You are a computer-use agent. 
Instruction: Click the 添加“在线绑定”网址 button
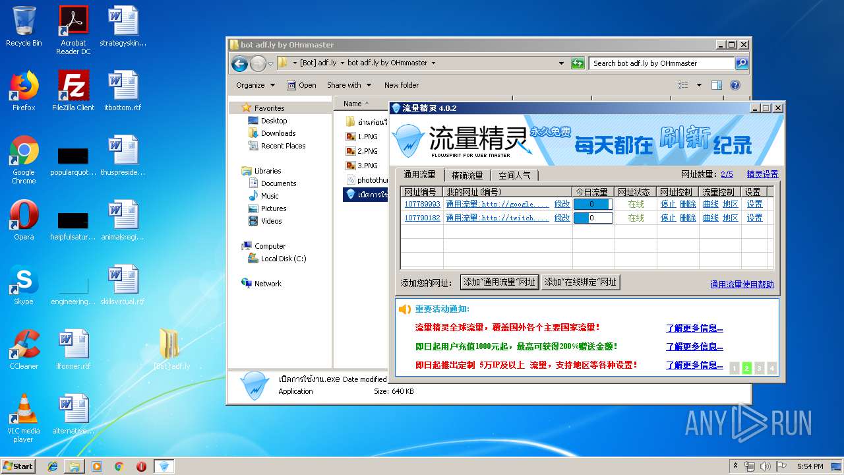tap(580, 282)
